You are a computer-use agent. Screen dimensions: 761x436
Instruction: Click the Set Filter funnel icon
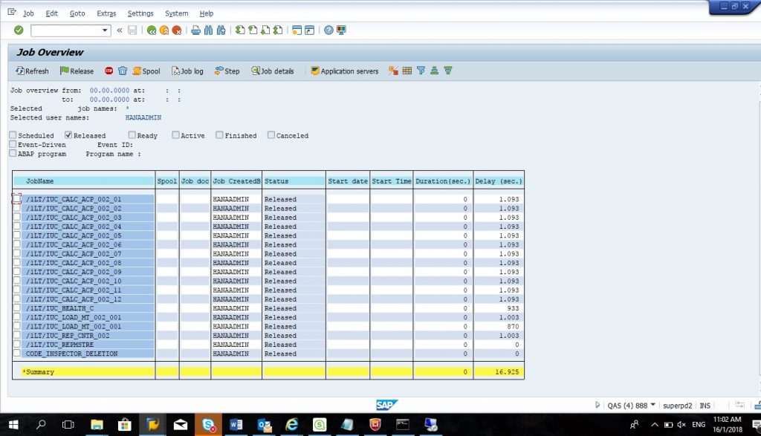tap(421, 71)
